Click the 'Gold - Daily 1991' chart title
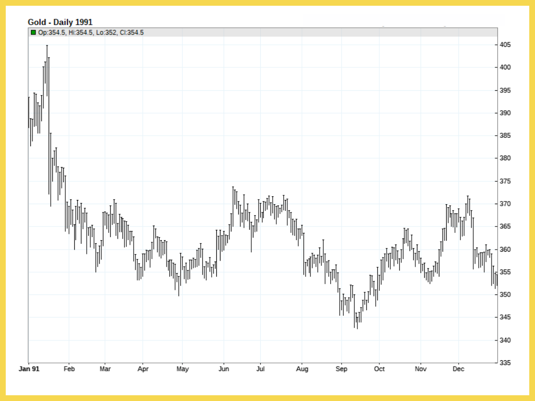The image size is (535, 401). click(x=60, y=22)
